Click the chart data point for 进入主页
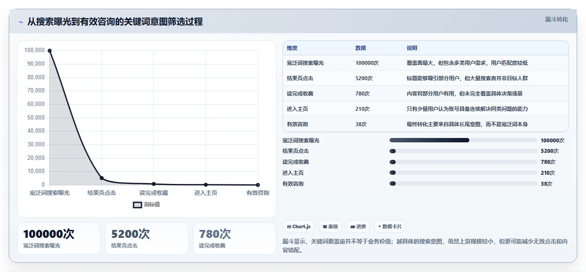Image resolution: width=586 pixels, height=272 pixels. click(206, 185)
